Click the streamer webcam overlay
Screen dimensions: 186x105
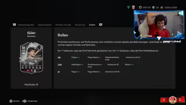[x=159, y=24]
